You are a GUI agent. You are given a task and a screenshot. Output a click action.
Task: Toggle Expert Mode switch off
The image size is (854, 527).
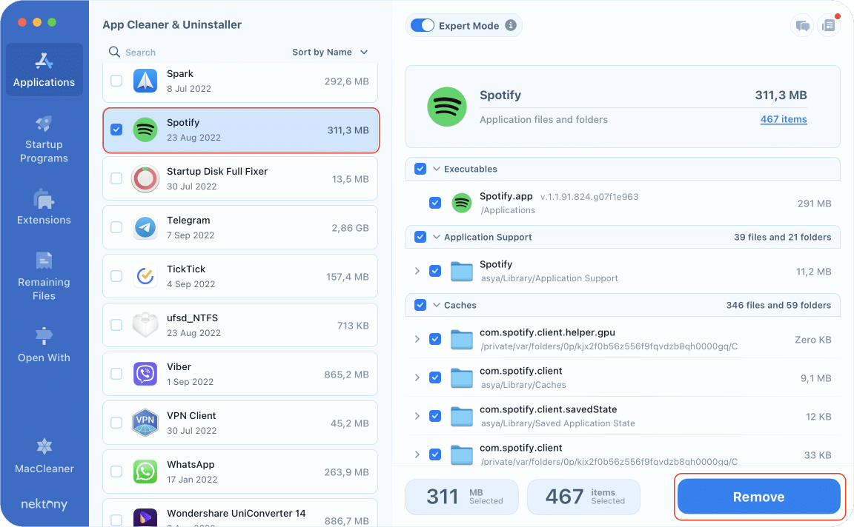coord(422,26)
